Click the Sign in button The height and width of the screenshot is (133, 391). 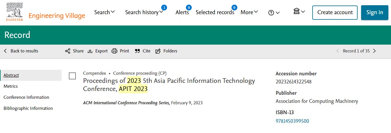(374, 12)
